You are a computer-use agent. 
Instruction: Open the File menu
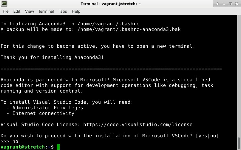click(x=6, y=11)
